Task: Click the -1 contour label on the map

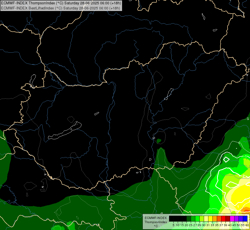Action: click(x=245, y=156)
